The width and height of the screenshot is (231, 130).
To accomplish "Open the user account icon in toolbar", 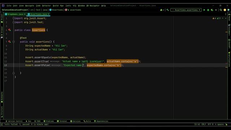I will [x=162, y=10].
